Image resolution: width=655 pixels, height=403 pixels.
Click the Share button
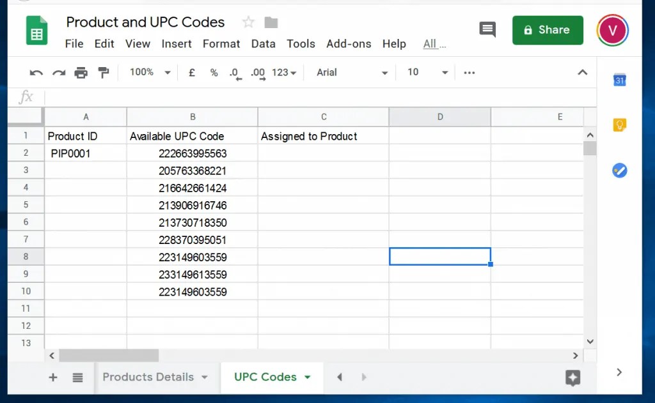(x=548, y=29)
